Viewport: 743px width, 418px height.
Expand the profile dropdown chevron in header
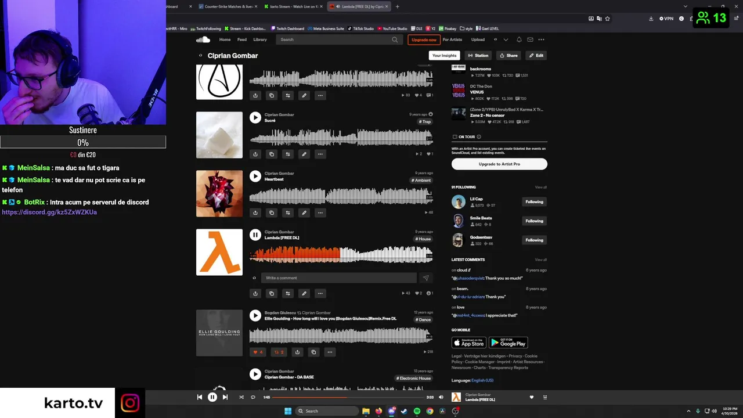click(x=506, y=39)
